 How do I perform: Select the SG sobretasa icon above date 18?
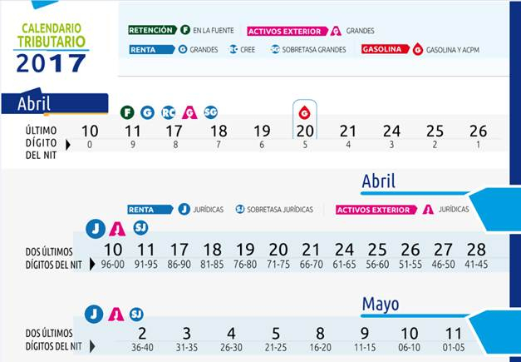(x=211, y=112)
